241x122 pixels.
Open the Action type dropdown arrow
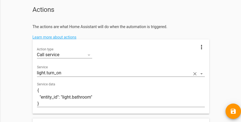(x=89, y=55)
